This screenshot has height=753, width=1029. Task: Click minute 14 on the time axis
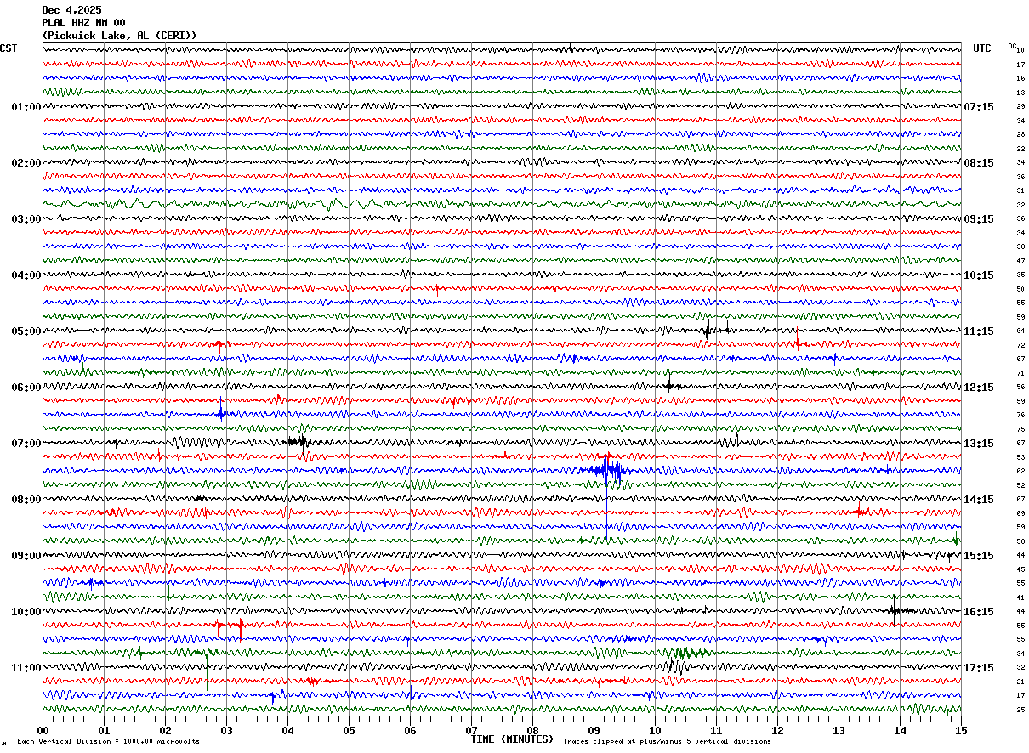click(x=900, y=730)
